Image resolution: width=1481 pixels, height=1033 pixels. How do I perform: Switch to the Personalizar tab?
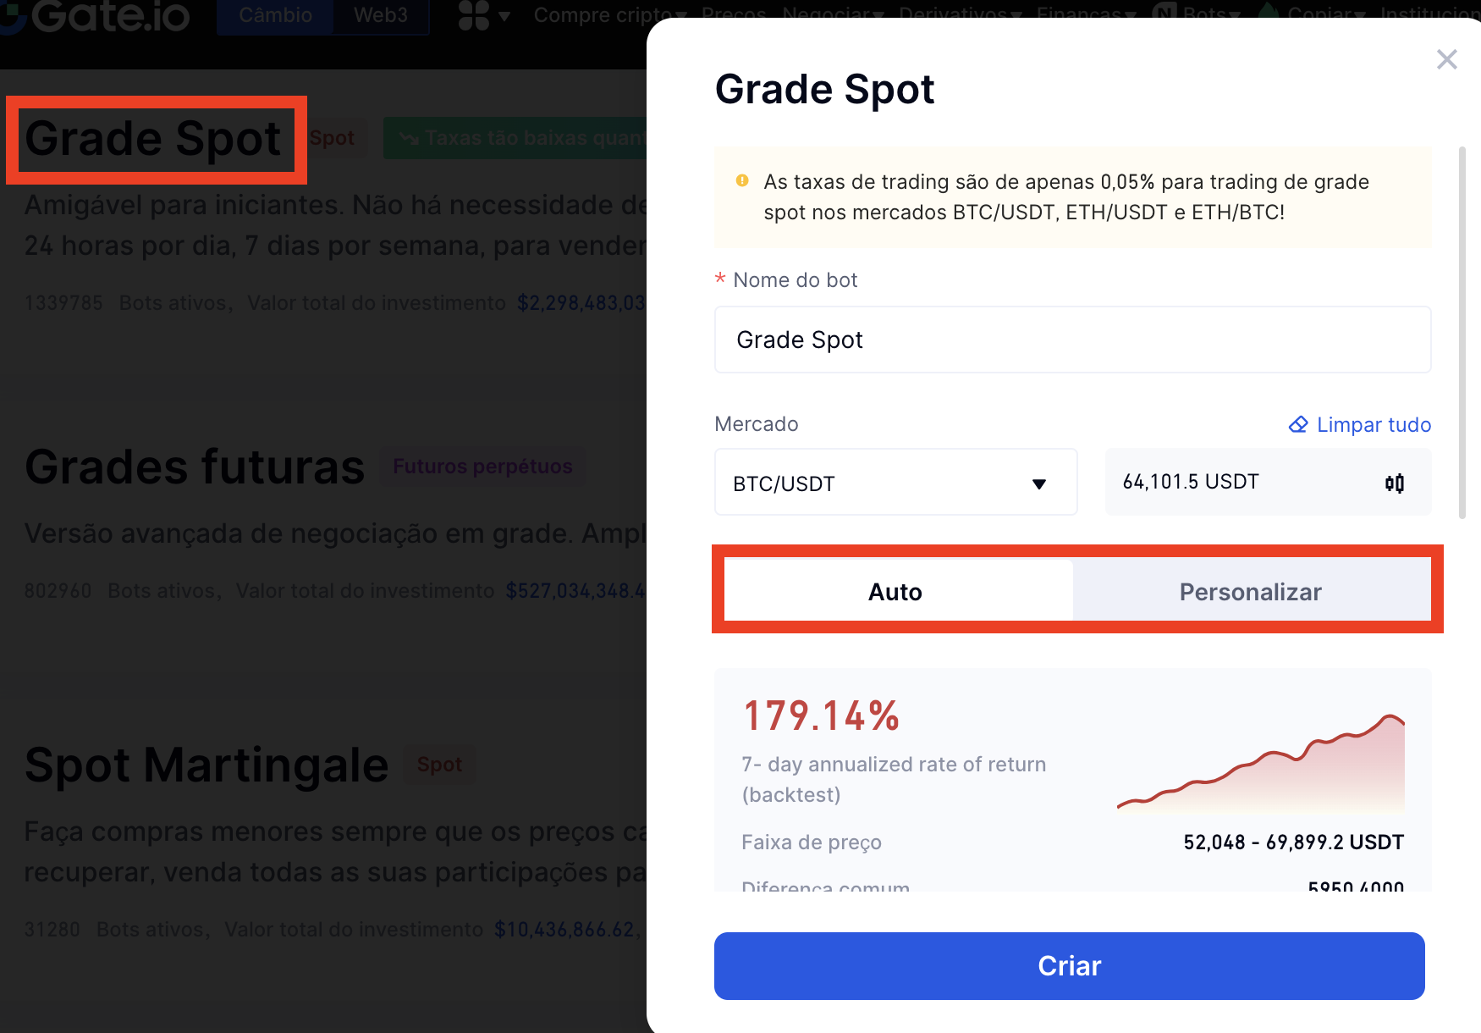click(x=1250, y=591)
